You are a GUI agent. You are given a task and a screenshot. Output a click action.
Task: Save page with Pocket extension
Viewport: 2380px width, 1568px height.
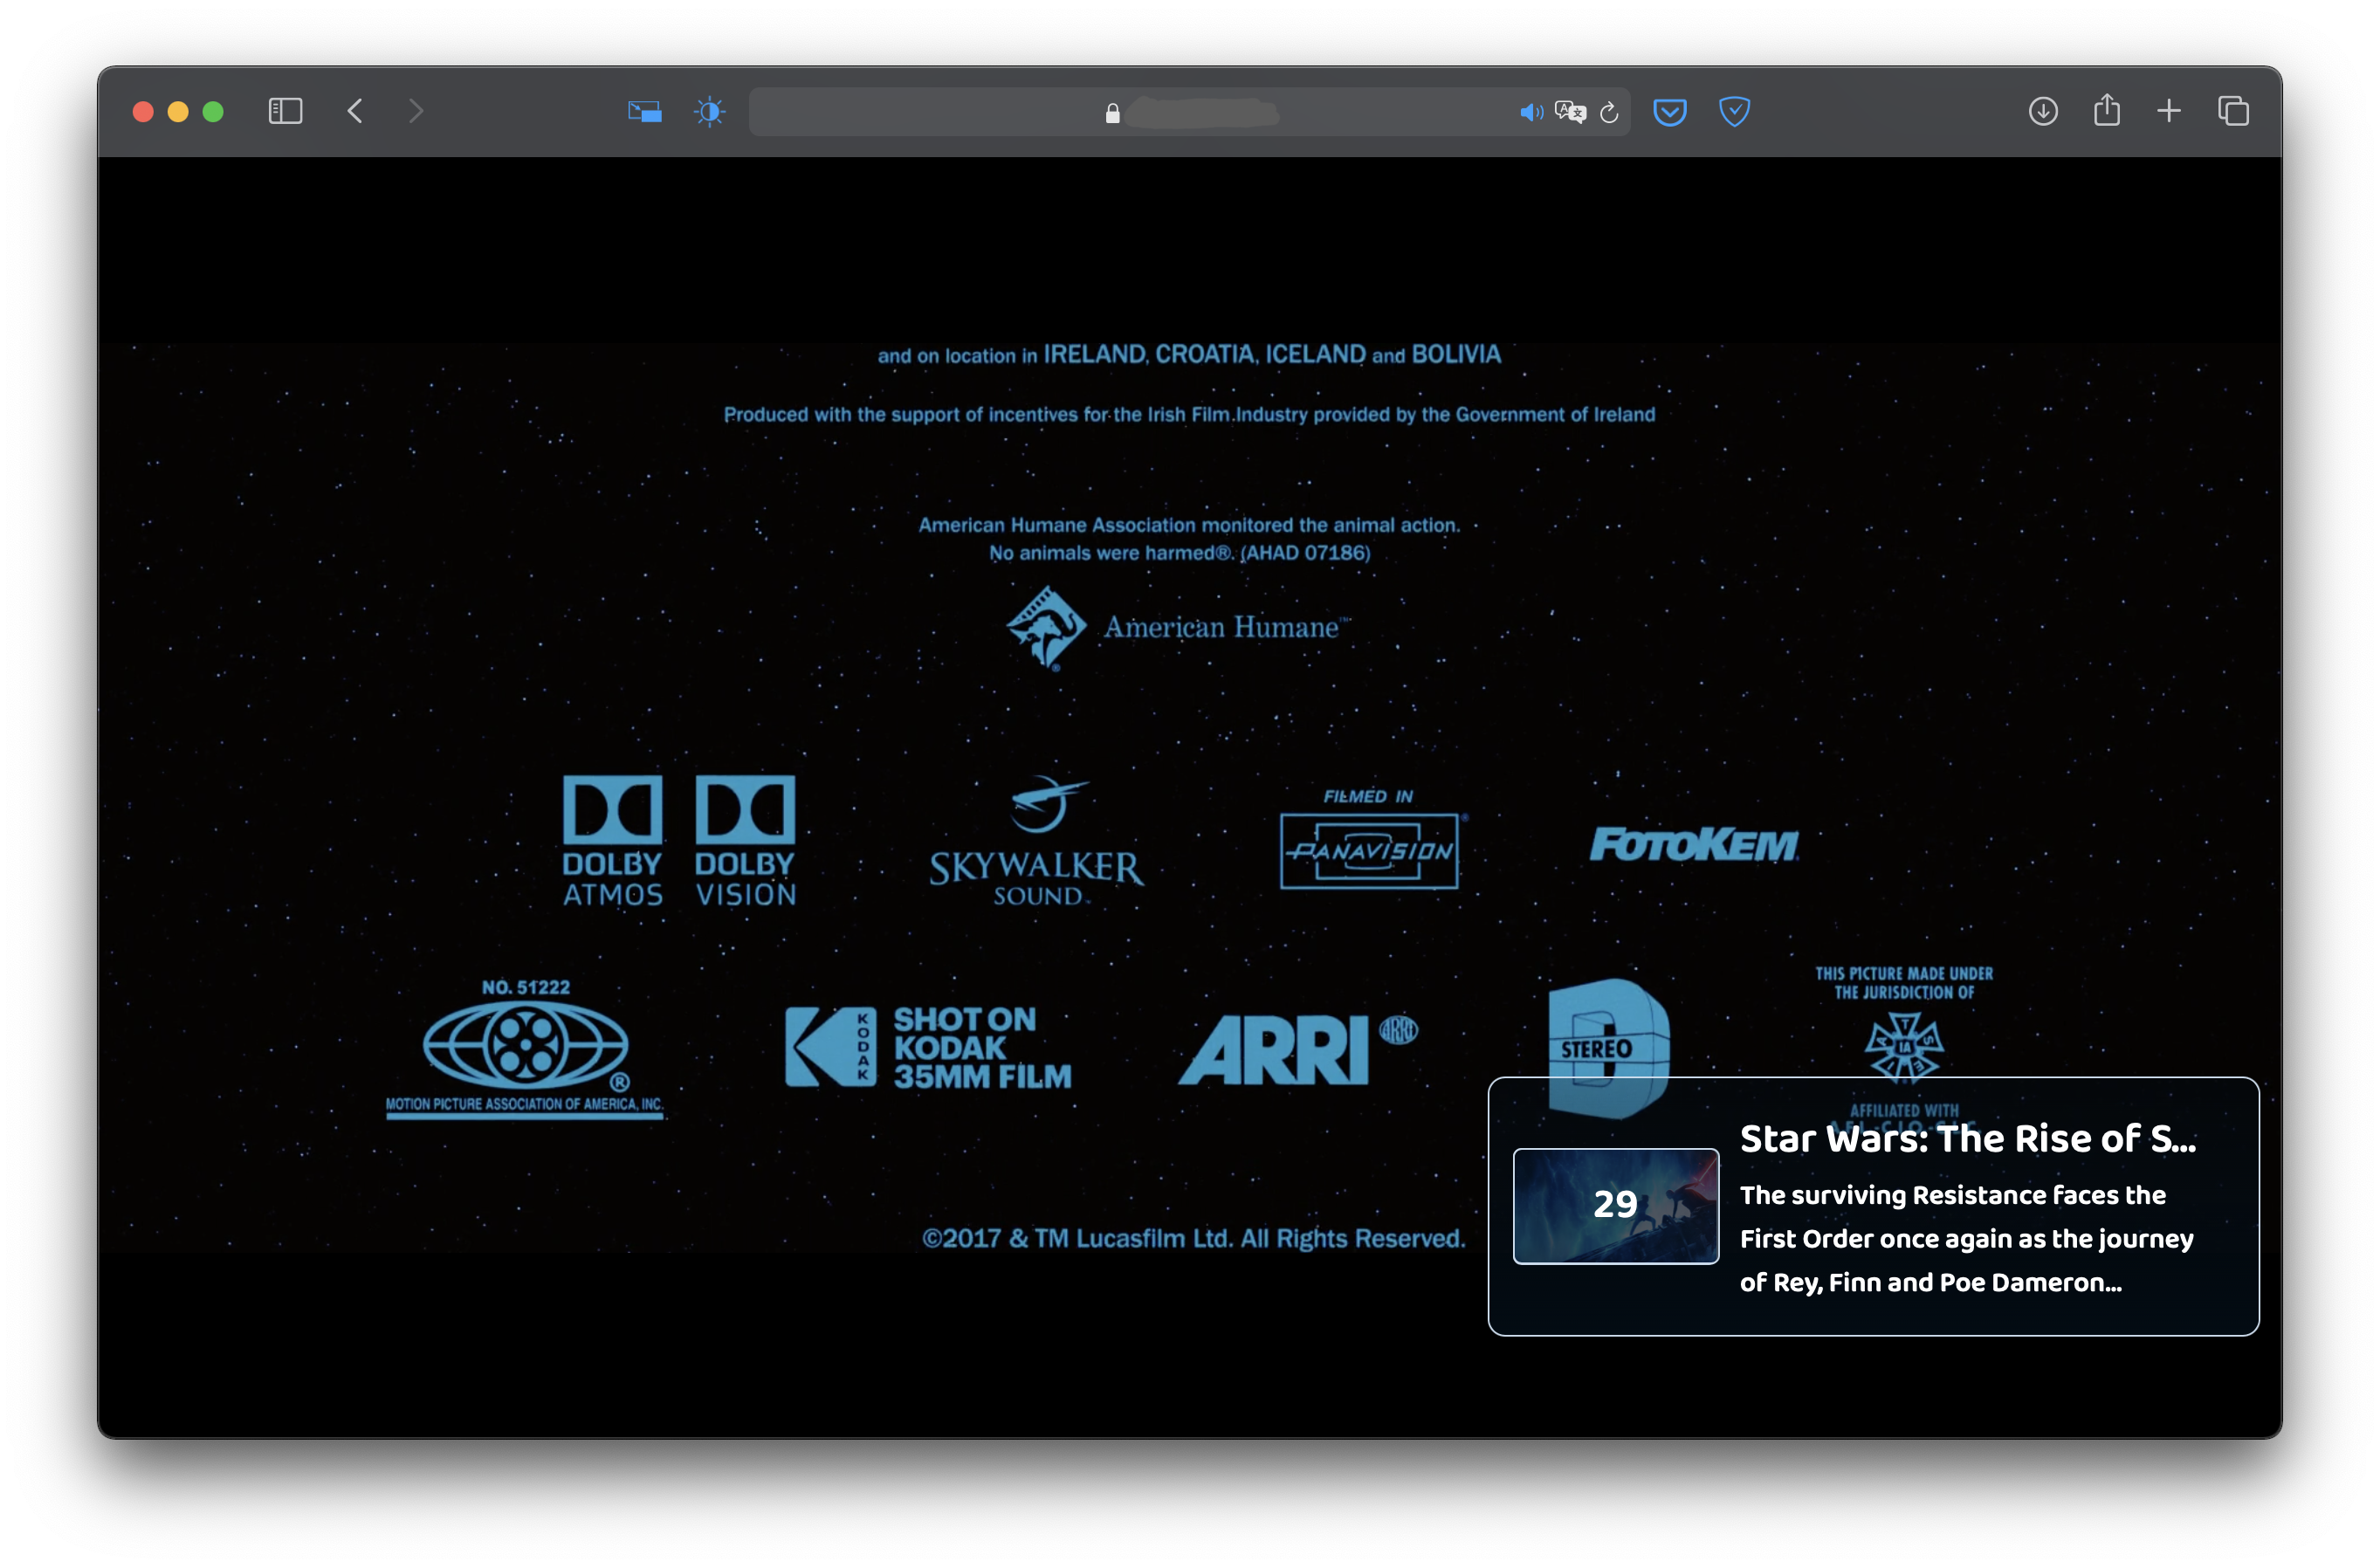point(1670,111)
